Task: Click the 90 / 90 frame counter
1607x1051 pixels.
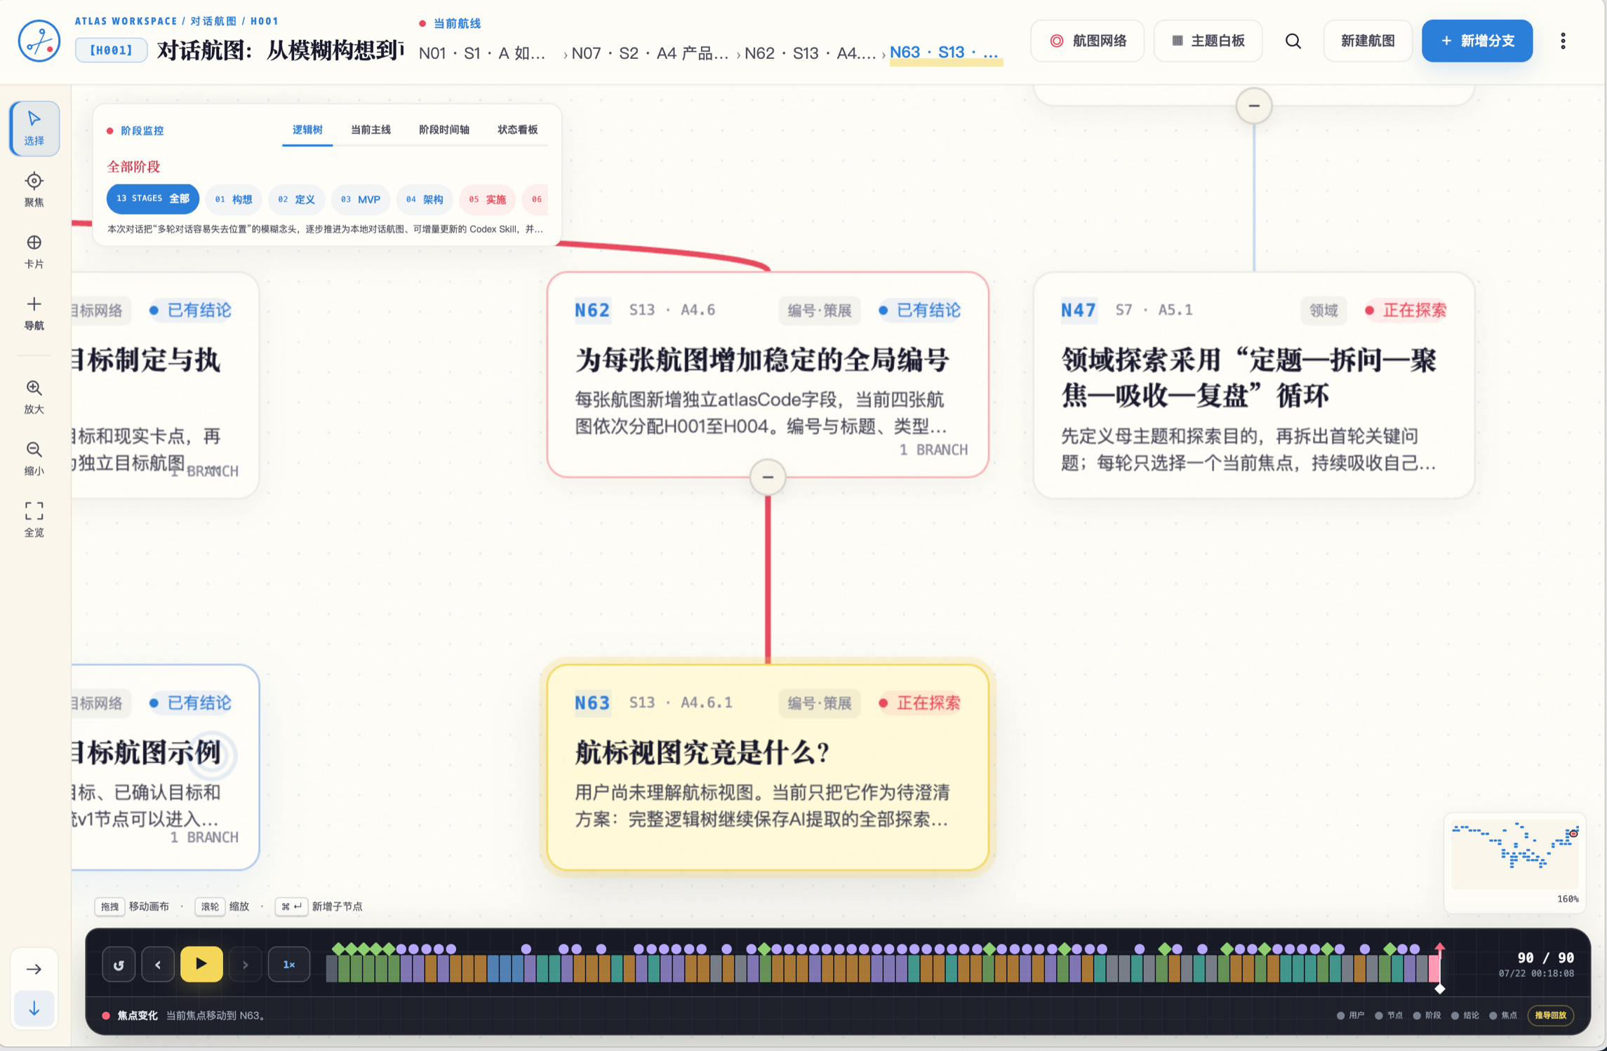Action: [1545, 958]
